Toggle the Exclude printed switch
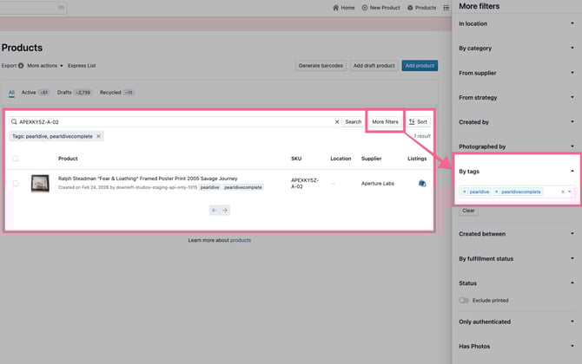This screenshot has width=582, height=364. [465, 300]
